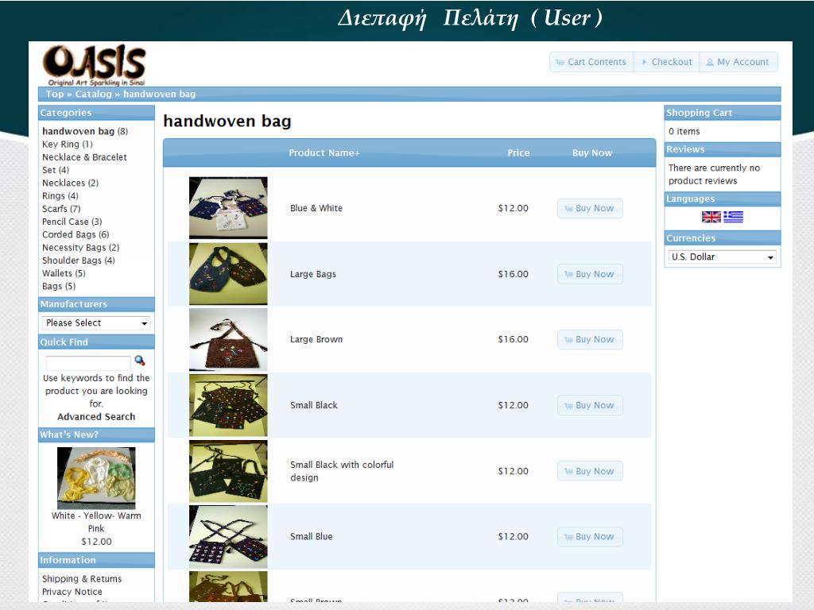The image size is (814, 610).
Task: Open Small Blue product thumbnail
Action: point(228,536)
